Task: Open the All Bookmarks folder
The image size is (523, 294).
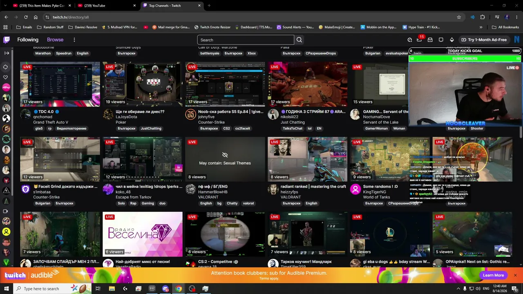Action: [505, 27]
